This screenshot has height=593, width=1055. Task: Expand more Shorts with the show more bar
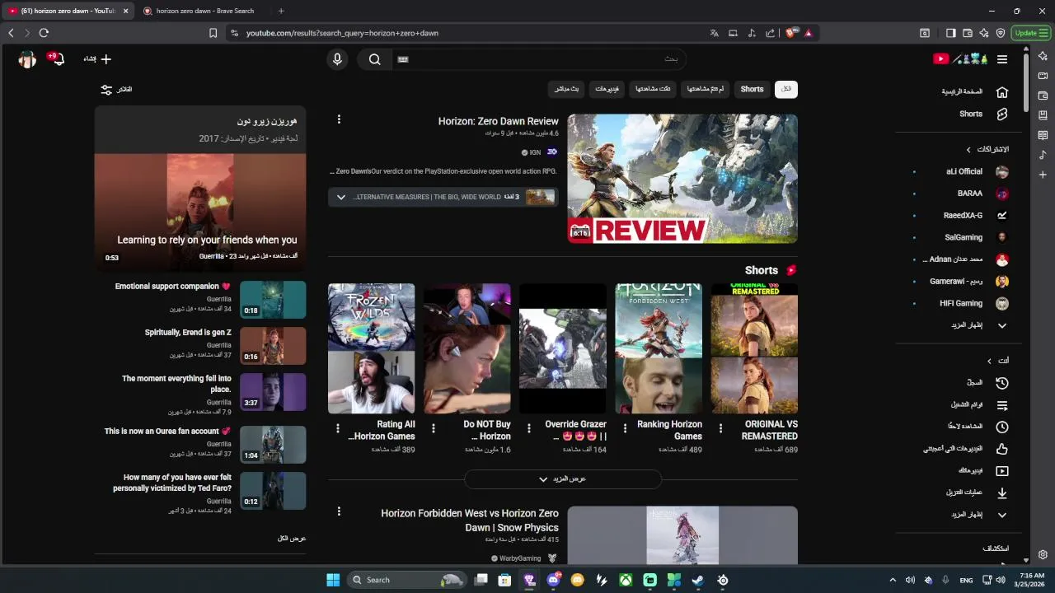point(562,479)
